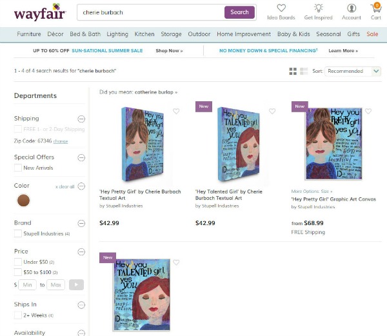Check the New Arrivals checkbox

18,168
